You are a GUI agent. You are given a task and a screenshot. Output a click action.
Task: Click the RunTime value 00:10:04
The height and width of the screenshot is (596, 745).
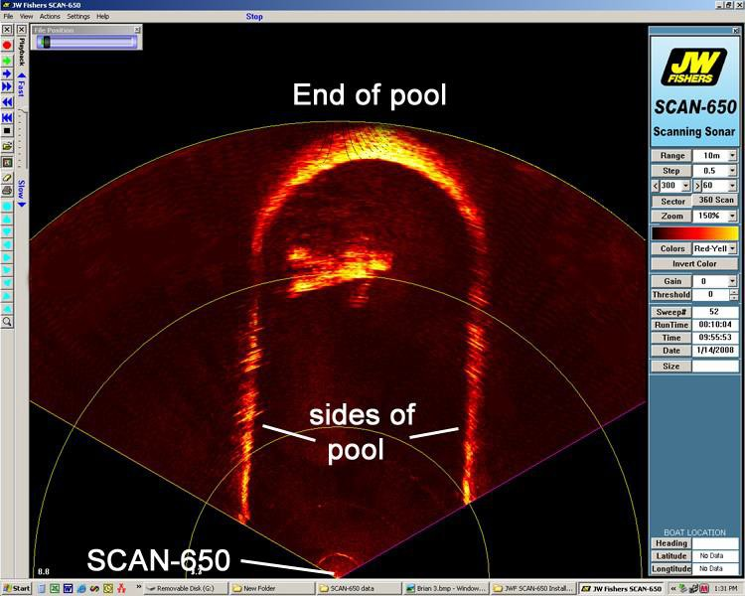(715, 325)
